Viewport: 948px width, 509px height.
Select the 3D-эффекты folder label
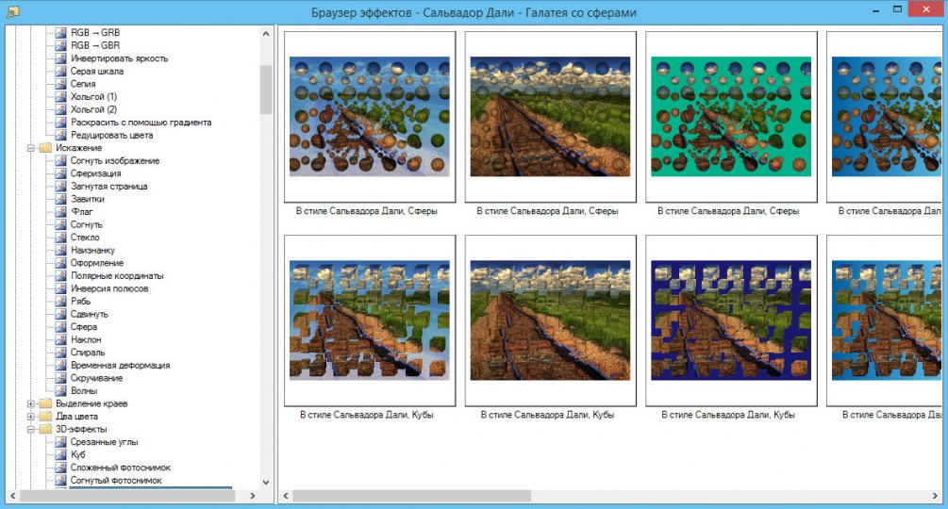(x=81, y=429)
